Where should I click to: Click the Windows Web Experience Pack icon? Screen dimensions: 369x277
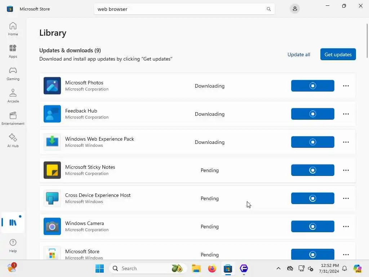52,142
